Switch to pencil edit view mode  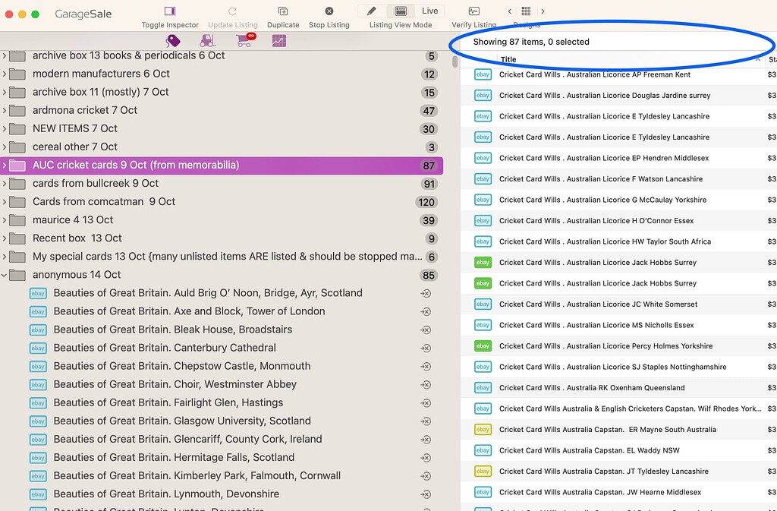[x=372, y=11]
